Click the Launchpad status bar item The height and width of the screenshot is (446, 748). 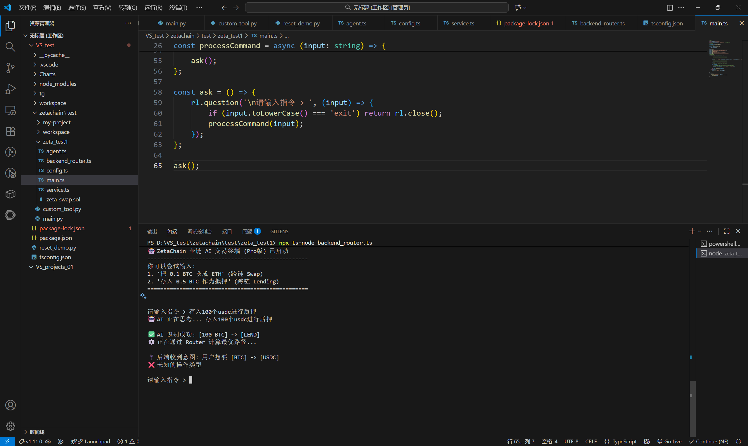click(x=91, y=441)
